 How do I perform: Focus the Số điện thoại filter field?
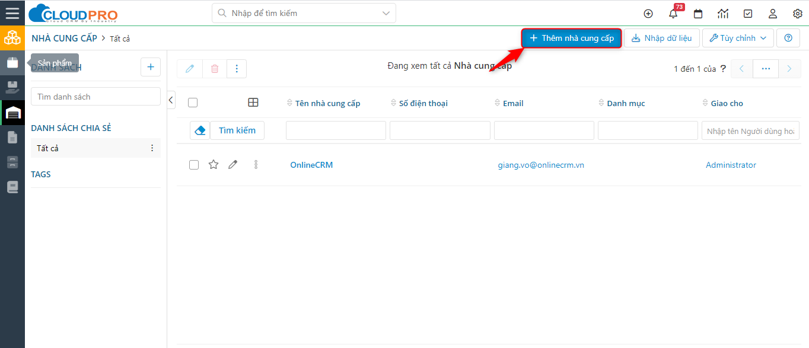click(x=439, y=130)
